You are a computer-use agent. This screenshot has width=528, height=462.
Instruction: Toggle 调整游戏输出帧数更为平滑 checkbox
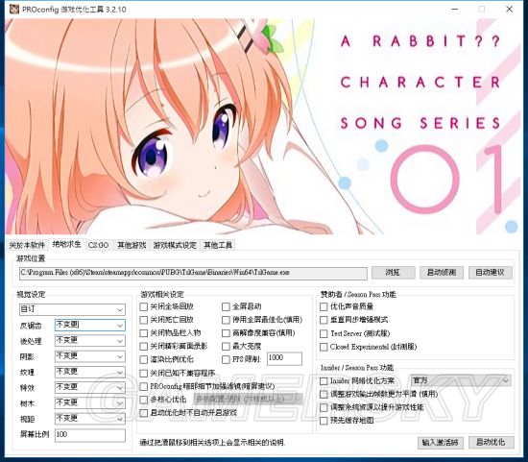pyautogui.click(x=324, y=394)
